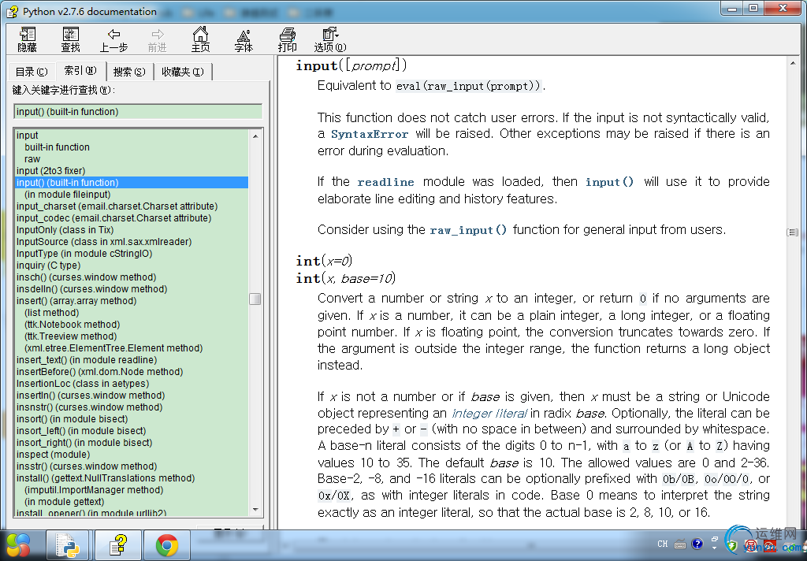Select 'insert() (array.array method)'
This screenshot has width=807, height=561.
tap(76, 301)
